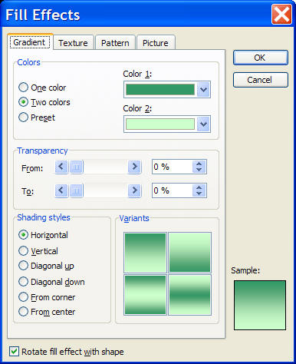The width and height of the screenshot is (296, 364).
Task: Choose the bottom-right gradient variant
Action: tap(190, 295)
